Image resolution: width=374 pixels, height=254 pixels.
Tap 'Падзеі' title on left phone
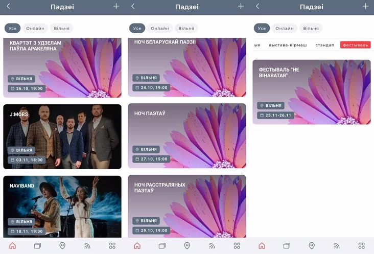(x=62, y=7)
